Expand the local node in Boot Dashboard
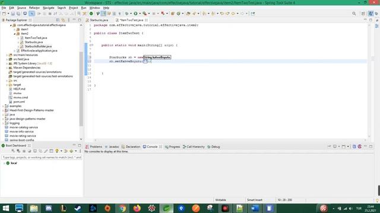 pyautogui.click(x=4, y=163)
